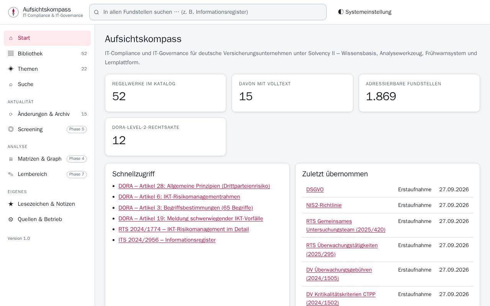Viewport: 490px width, 306px height.
Task: Open DORA Artikel 28 Drittparteienrisiko link
Action: [x=194, y=186]
